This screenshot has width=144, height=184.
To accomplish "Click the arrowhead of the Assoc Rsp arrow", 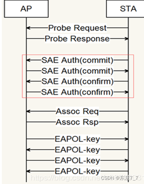I will tap(126, 122).
